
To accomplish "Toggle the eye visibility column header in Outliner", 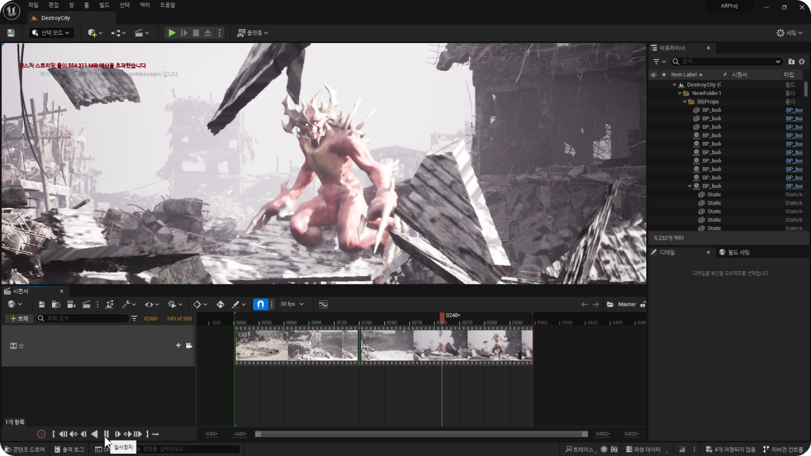I will coord(653,75).
